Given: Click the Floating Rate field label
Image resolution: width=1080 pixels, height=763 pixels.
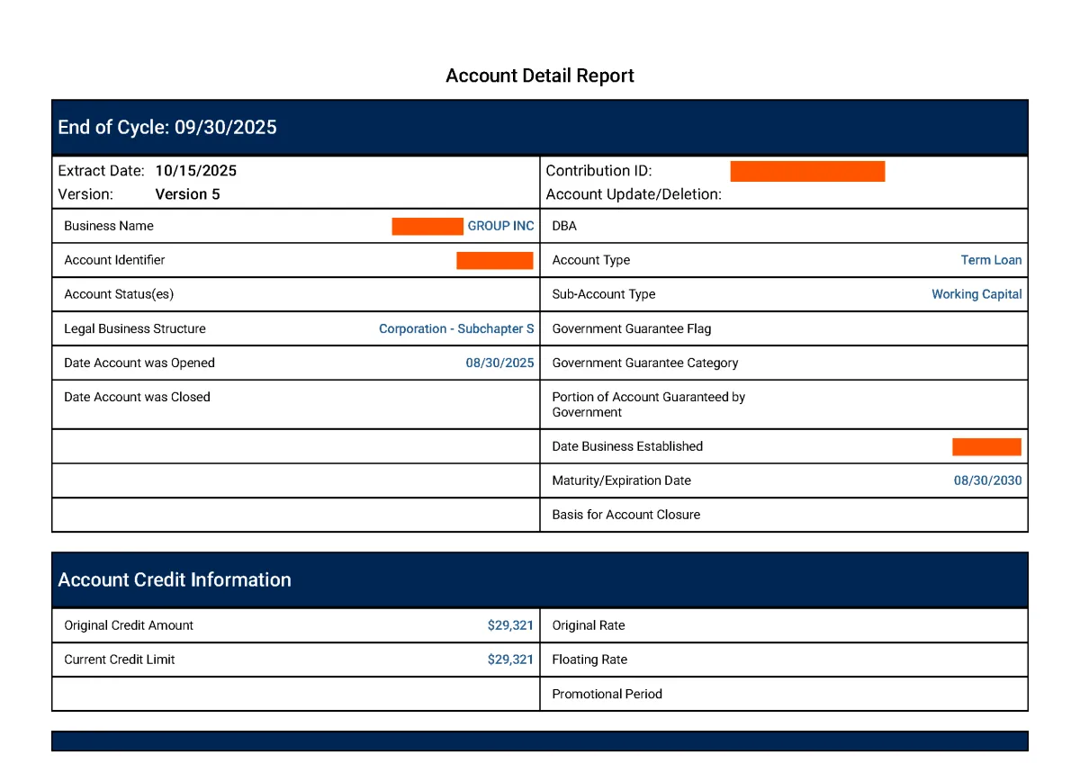Looking at the screenshot, I should pyautogui.click(x=589, y=660).
